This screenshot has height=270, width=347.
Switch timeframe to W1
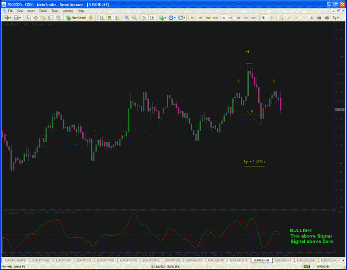pos(246,18)
